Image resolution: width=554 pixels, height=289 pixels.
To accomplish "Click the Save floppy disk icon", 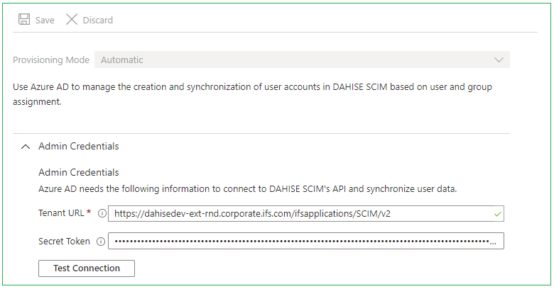I will 24,20.
